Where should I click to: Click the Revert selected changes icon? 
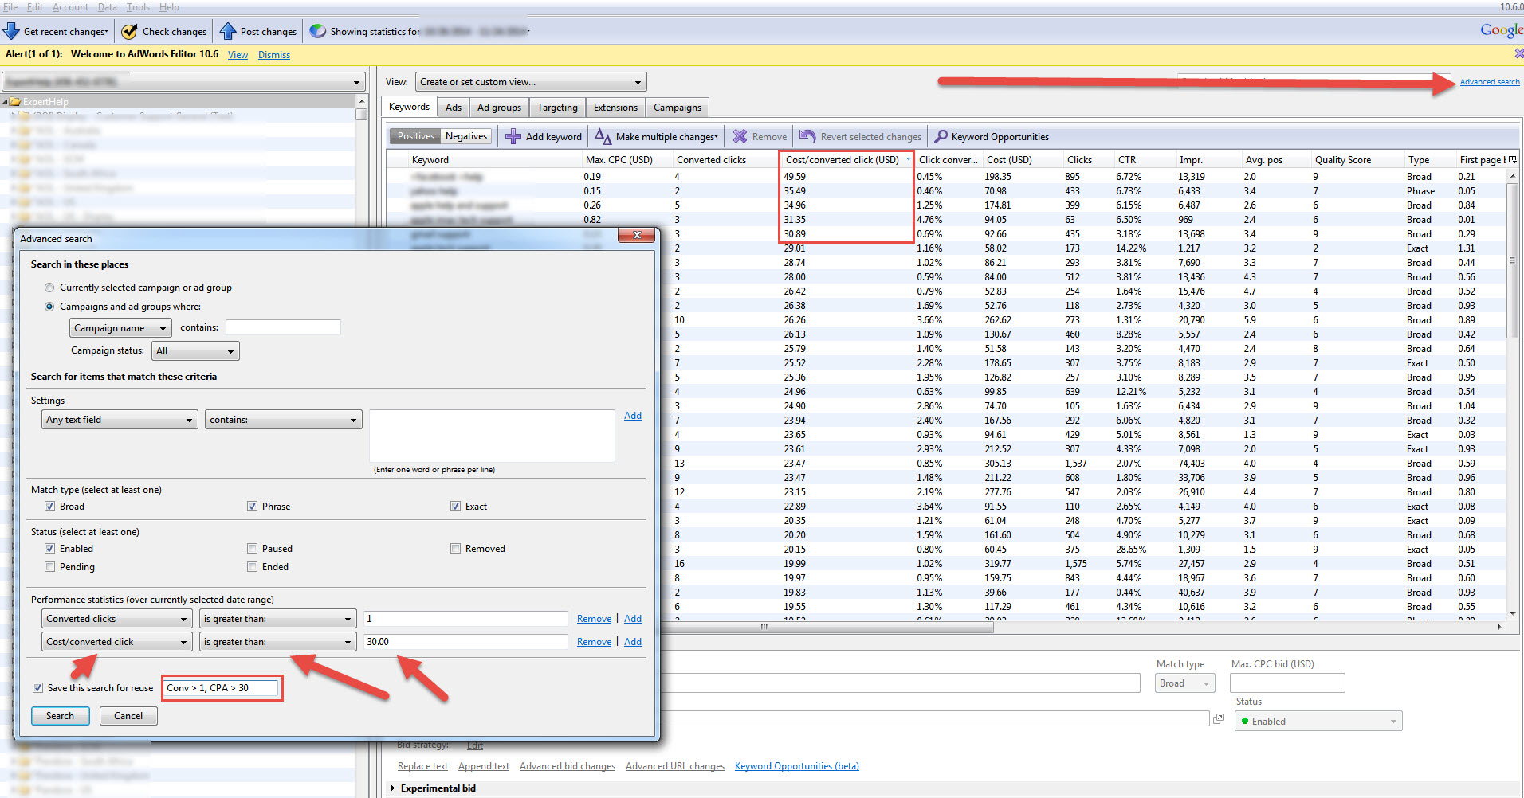807,137
